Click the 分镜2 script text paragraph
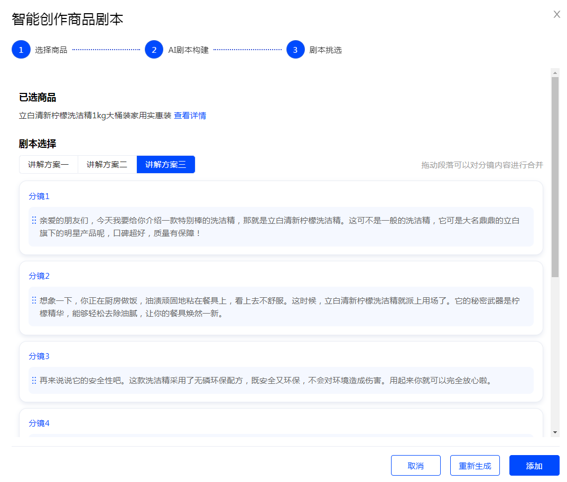Viewport: 567px width, 482px height. coord(280,307)
